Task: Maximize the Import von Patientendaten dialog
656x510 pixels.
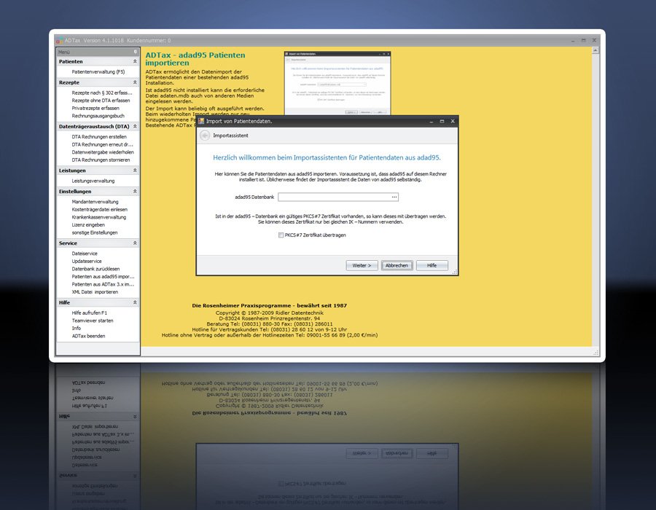Action: click(442, 121)
